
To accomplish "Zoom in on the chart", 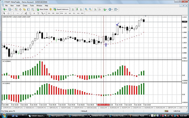I will [86, 9].
